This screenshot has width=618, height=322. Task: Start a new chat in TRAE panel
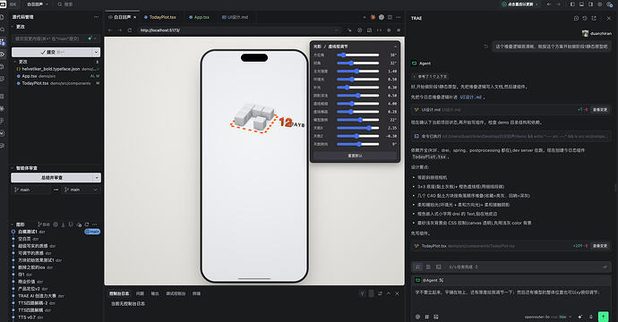576,19
